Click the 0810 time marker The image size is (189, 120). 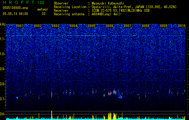click(182, 26)
